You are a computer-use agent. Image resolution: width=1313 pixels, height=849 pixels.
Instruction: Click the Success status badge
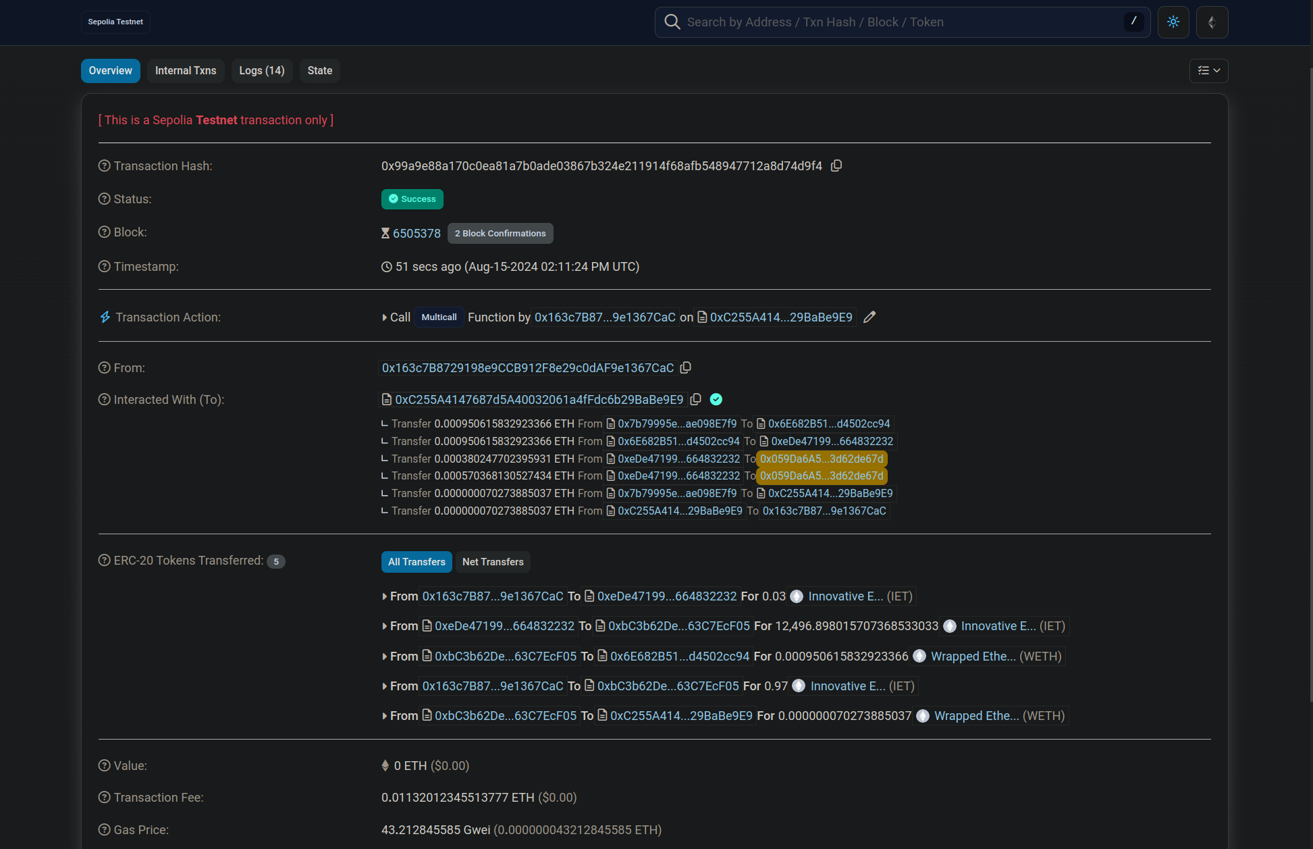point(412,199)
